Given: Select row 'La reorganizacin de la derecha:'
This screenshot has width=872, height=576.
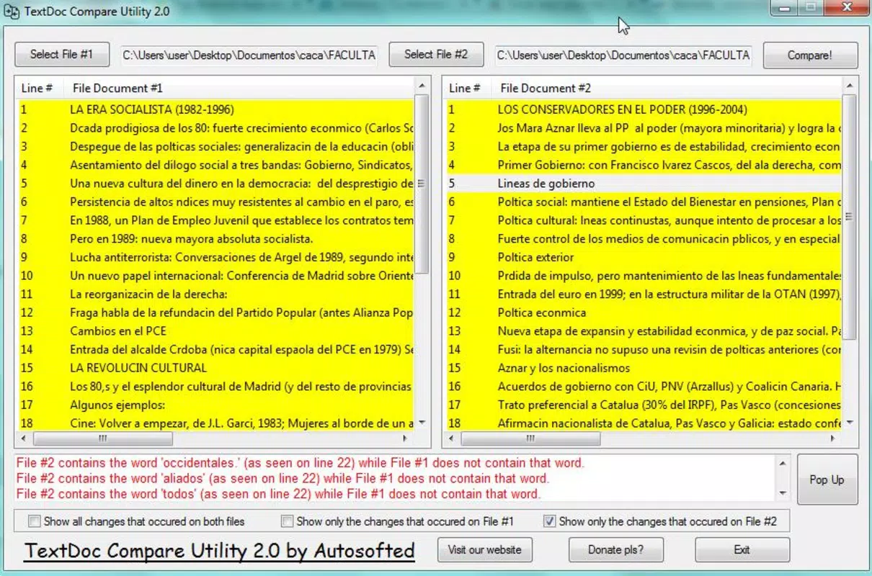Looking at the screenshot, I should pos(215,294).
